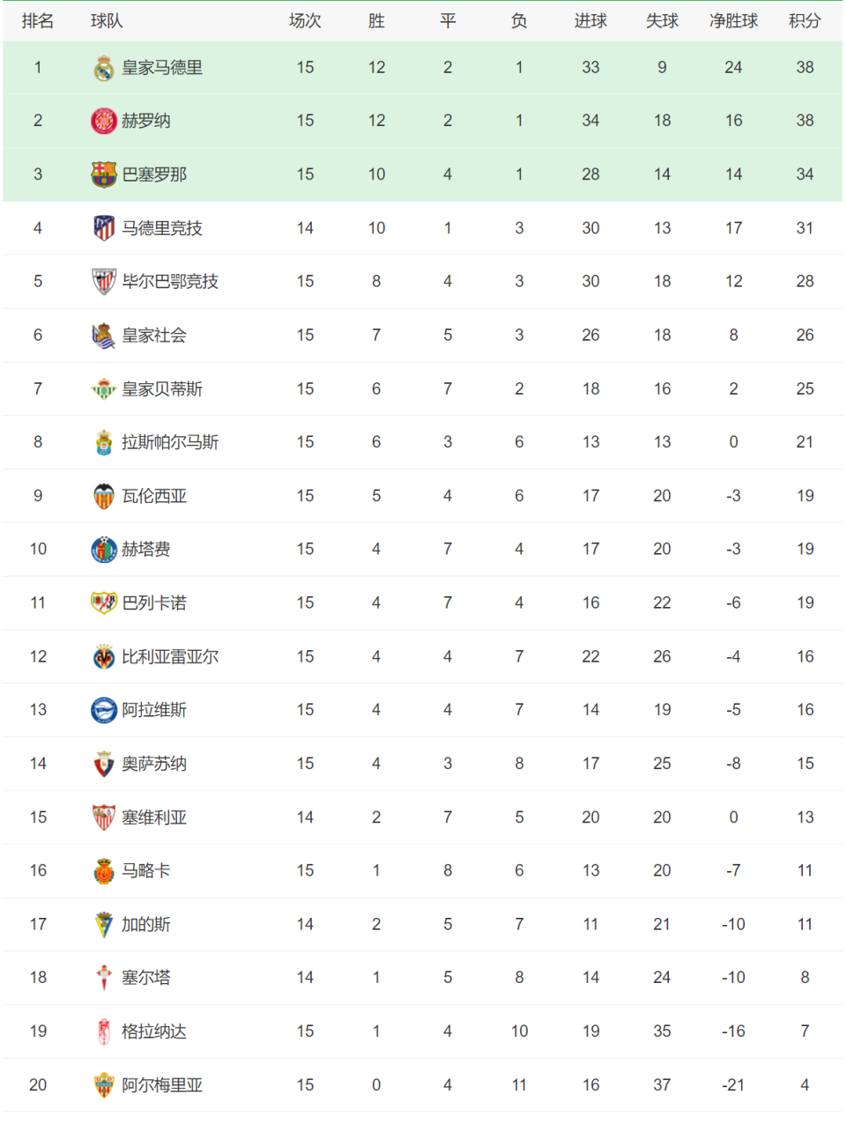The image size is (846, 1131).
Task: Click the 净胜球 column header
Action: point(733,21)
